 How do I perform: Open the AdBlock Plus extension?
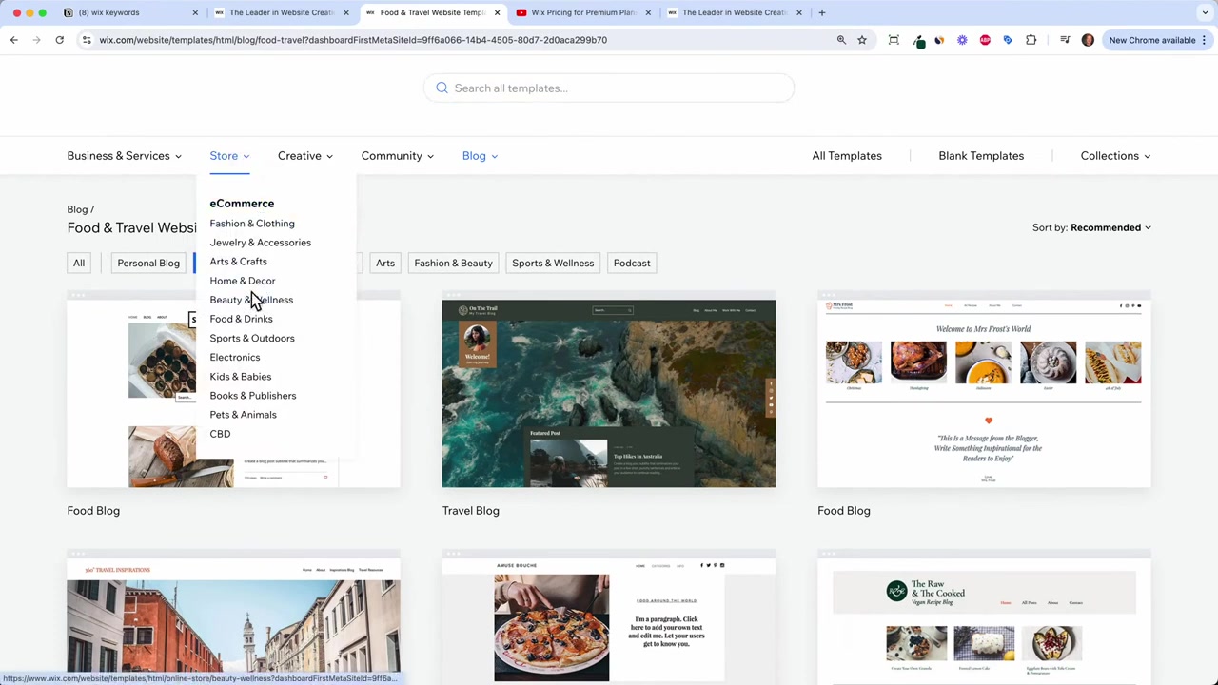coord(985,40)
